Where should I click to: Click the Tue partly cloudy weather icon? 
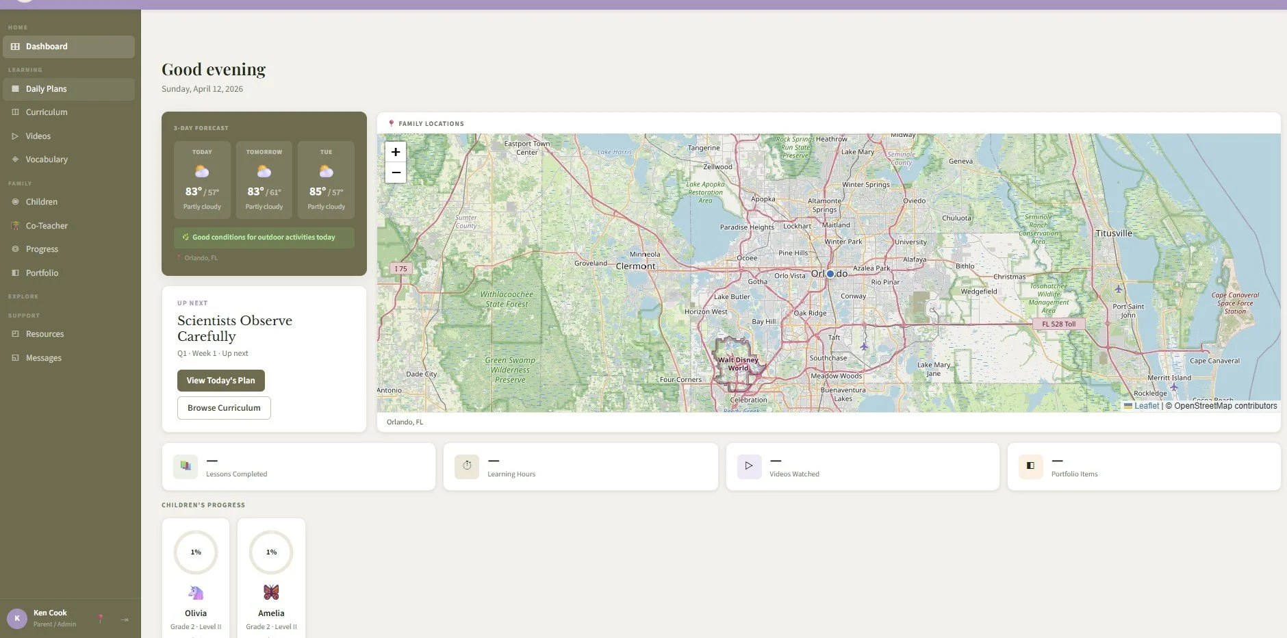(327, 171)
